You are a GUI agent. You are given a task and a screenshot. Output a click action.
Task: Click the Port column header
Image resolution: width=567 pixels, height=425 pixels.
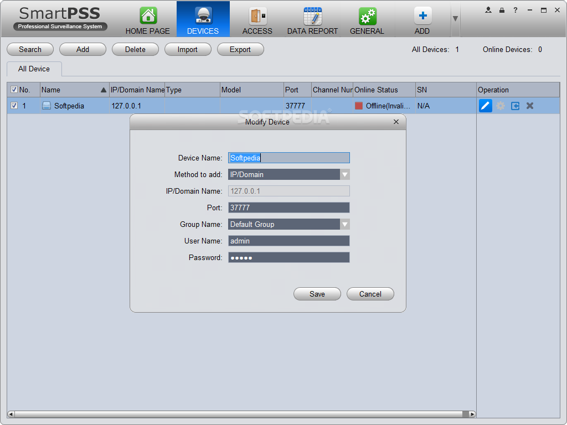coord(297,90)
